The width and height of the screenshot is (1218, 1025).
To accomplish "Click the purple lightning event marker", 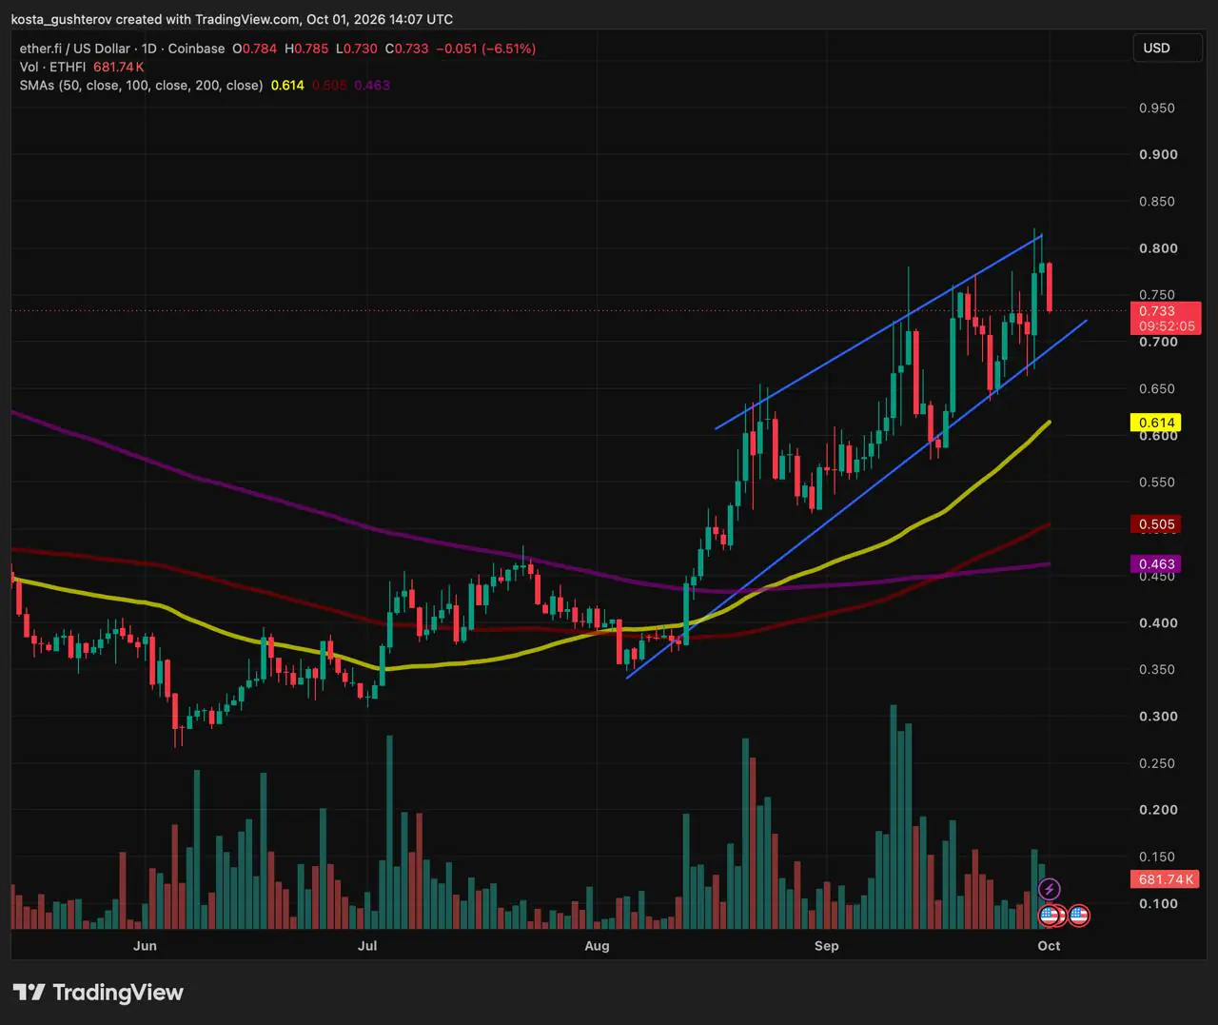I will [1049, 890].
